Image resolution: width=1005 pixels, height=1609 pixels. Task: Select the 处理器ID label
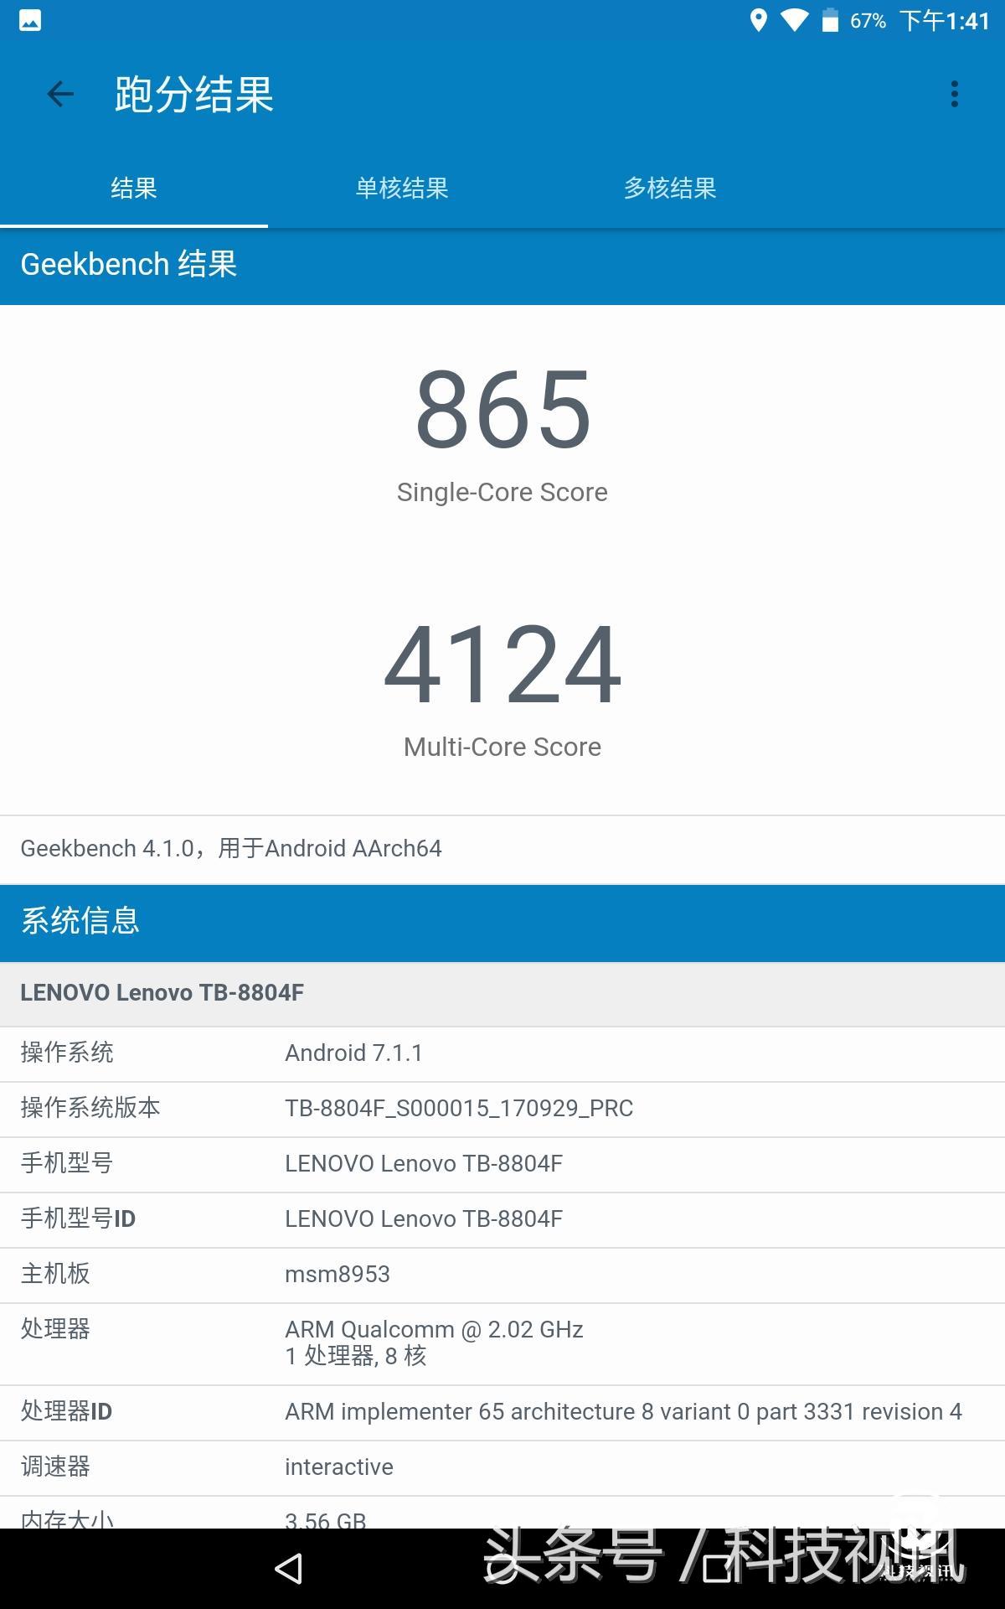pyautogui.click(x=66, y=1411)
